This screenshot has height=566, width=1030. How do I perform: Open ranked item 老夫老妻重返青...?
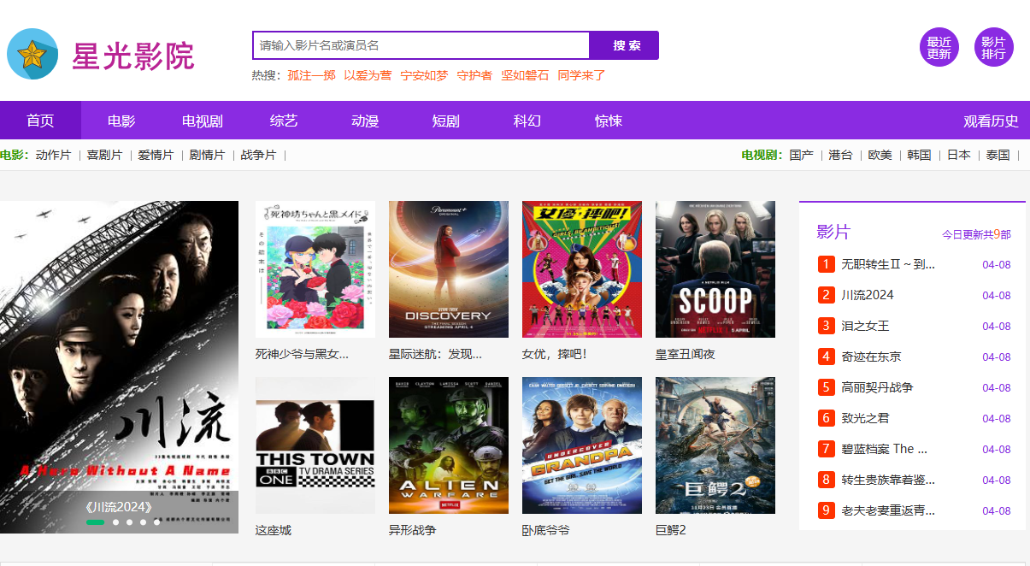[x=888, y=510]
